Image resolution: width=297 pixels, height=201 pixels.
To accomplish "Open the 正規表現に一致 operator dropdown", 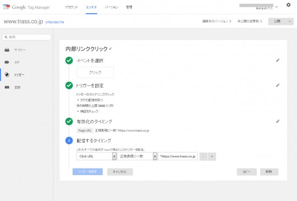I will 137,156.
